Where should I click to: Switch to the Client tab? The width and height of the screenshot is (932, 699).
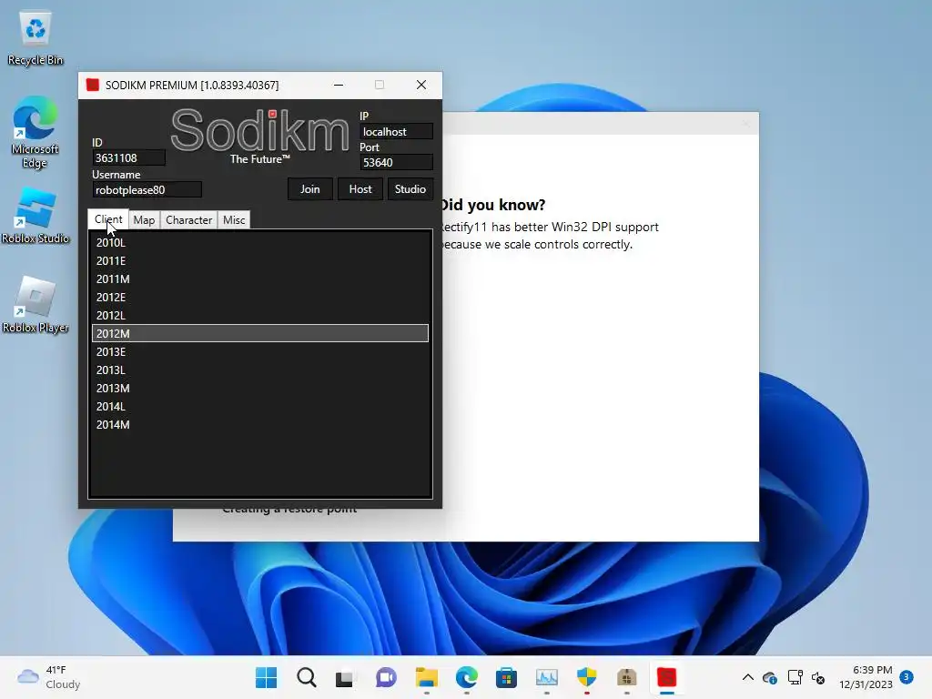pos(108,219)
